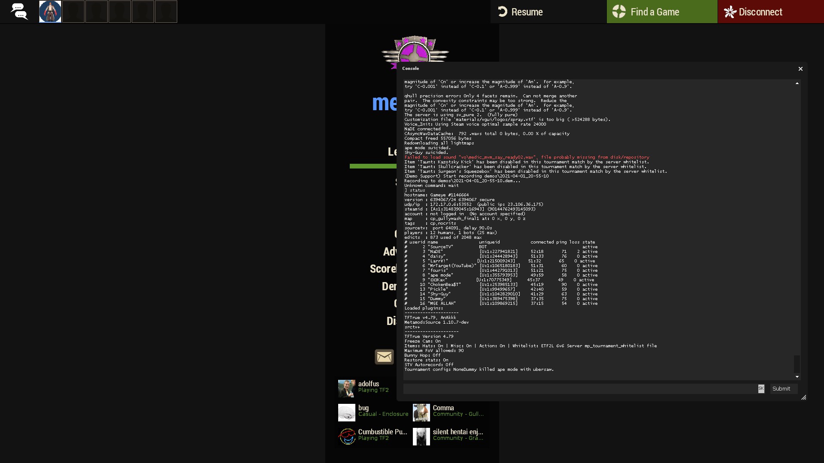This screenshot has height=463, width=824.
Task: Click the 'Taunt: Kazotsky Kick' disabled item line
Action: coord(527,162)
